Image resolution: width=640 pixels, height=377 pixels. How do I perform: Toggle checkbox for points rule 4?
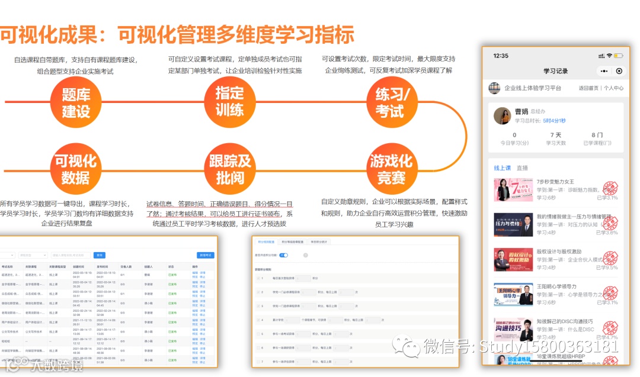[x=258, y=320]
